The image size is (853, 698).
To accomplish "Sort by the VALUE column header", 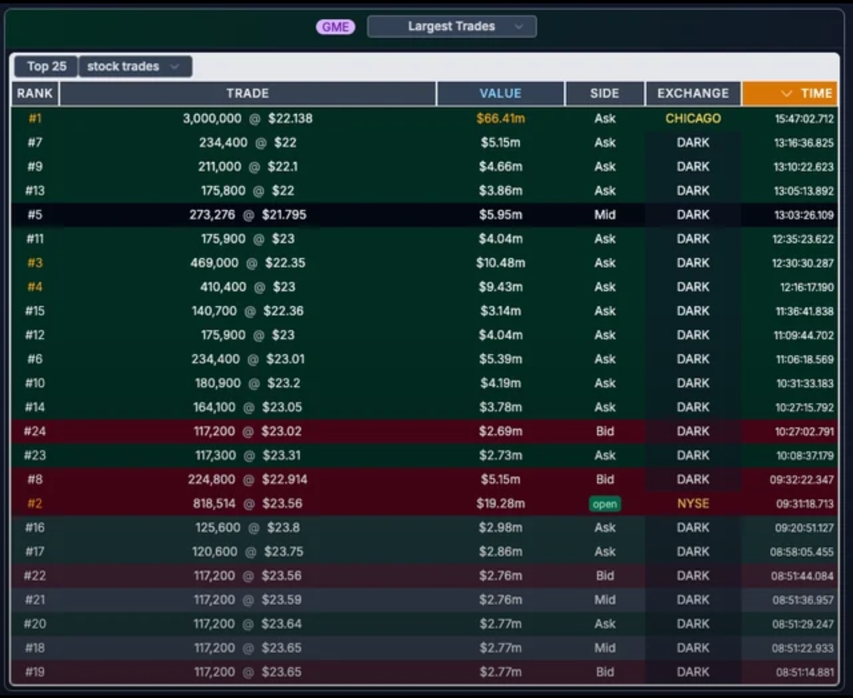I will 501,94.
